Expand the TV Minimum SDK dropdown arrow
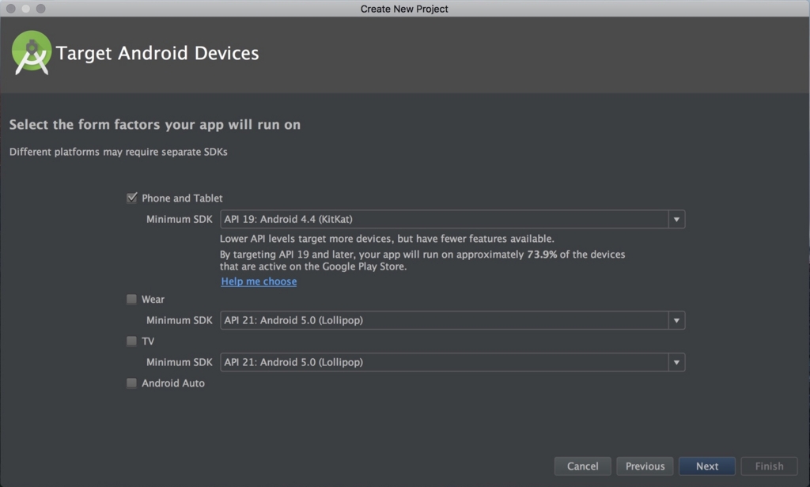This screenshot has height=487, width=810. click(676, 362)
